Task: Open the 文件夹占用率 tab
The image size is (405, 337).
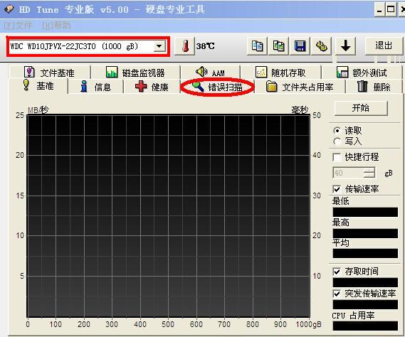Action: click(x=300, y=87)
